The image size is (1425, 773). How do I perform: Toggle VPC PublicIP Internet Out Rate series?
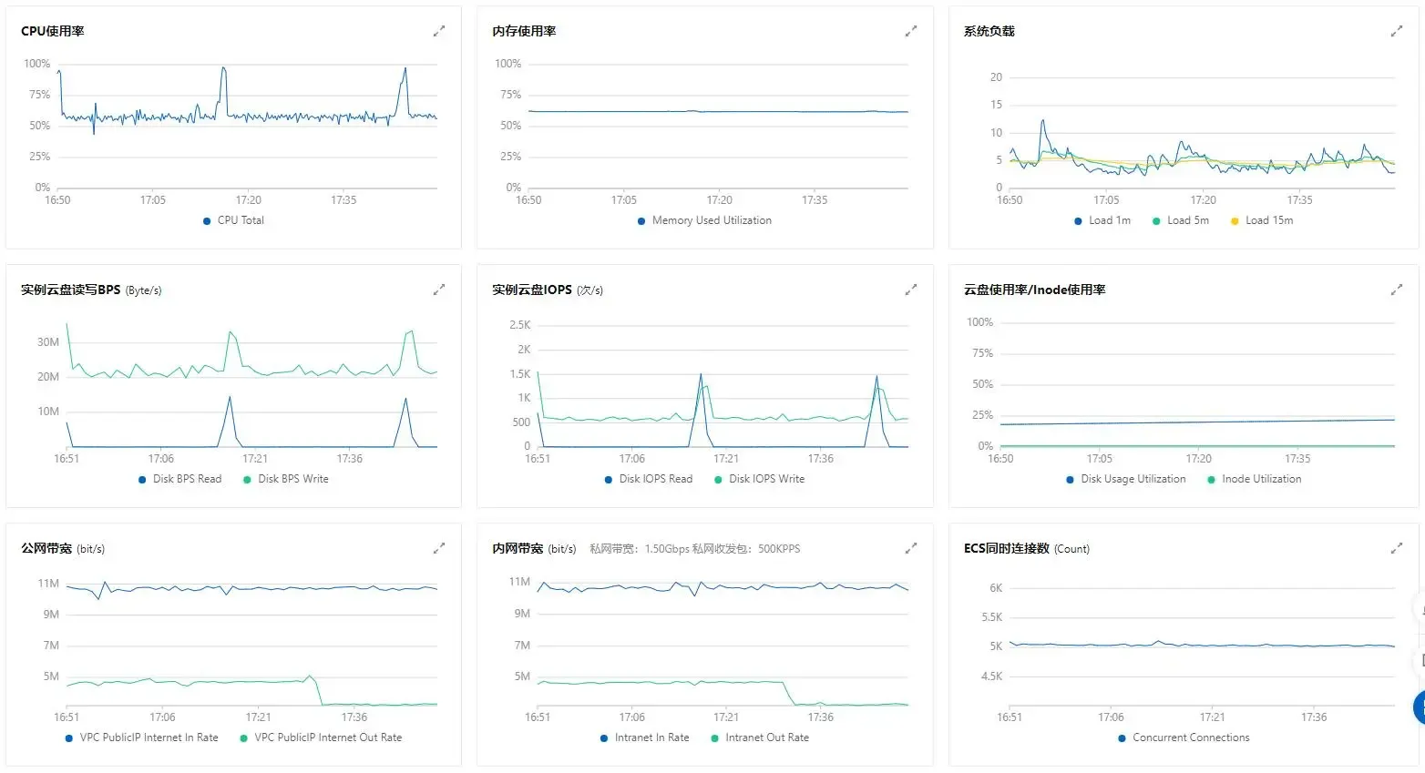pos(321,737)
